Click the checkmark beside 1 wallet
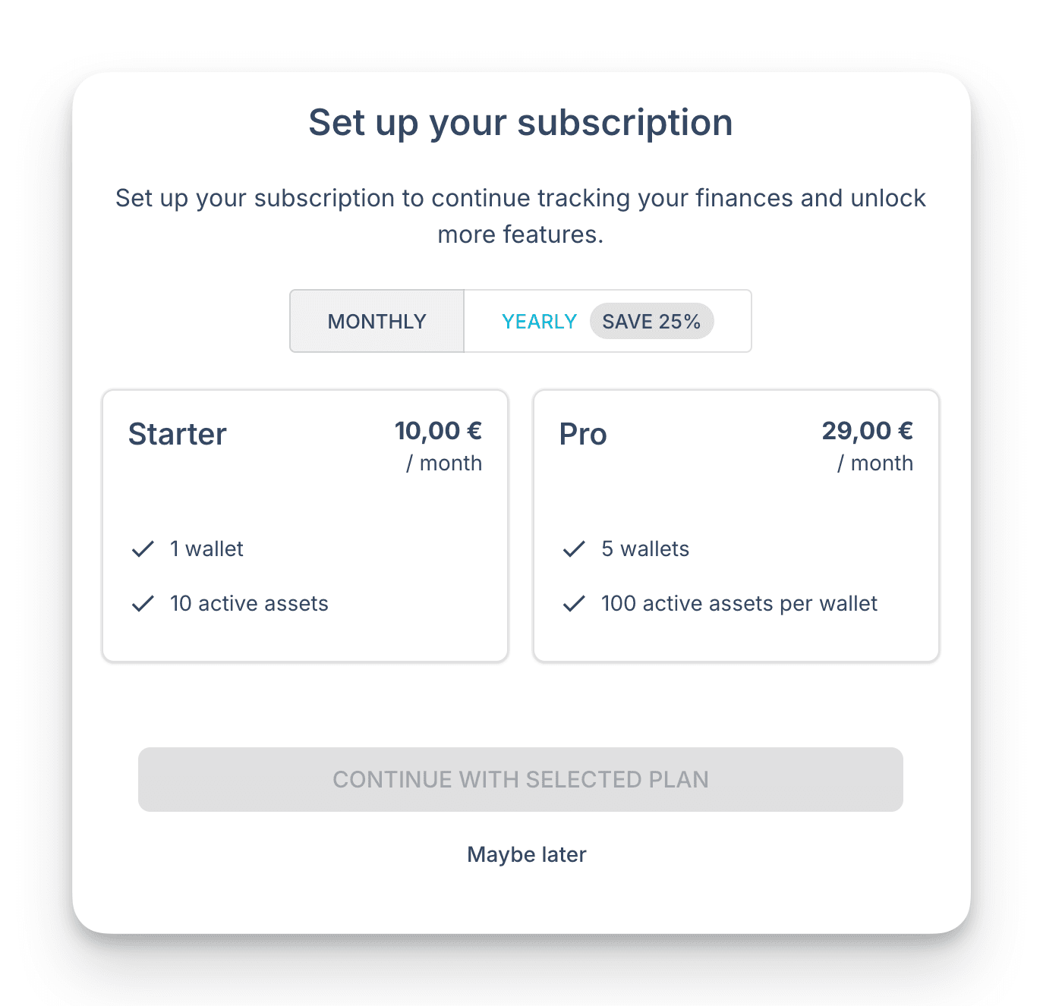Screen dimensions: 1043x1006 point(143,549)
